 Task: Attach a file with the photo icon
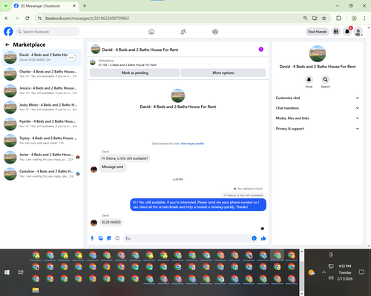100,238
